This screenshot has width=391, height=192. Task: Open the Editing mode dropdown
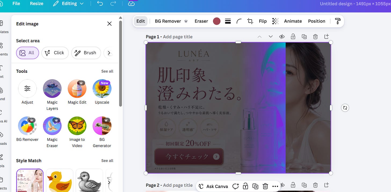tap(68, 3)
